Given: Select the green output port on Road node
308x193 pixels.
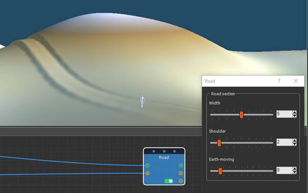Looking at the screenshot, I should pyautogui.click(x=181, y=166).
